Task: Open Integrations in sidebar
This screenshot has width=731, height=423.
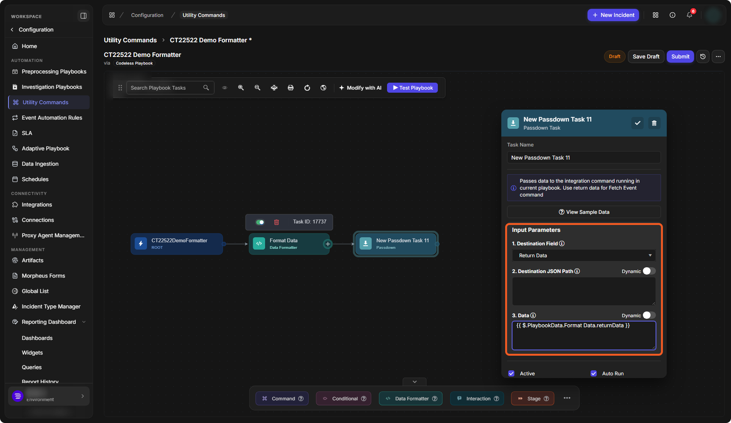Action: [49, 205]
